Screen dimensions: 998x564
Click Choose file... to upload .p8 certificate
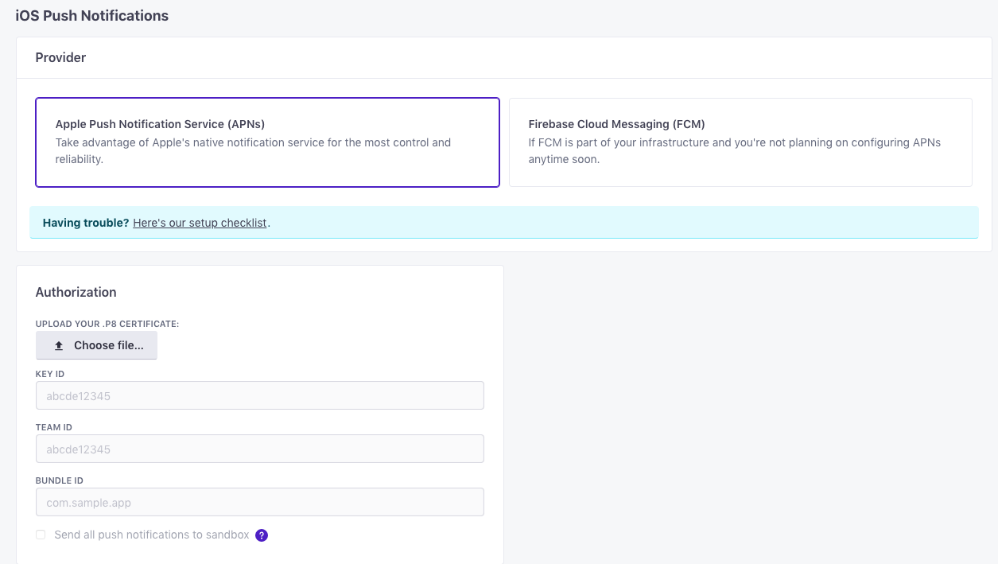click(96, 345)
